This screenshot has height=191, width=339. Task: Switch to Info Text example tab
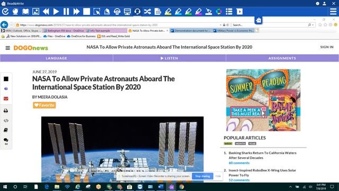(x=106, y=31)
